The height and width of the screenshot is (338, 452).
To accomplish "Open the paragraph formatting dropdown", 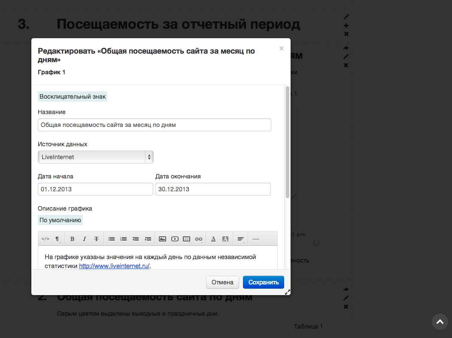I will (x=57, y=239).
